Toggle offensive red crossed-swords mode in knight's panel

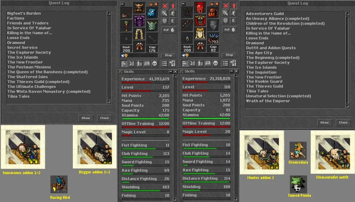click(165, 6)
